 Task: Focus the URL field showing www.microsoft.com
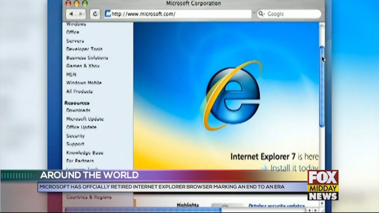point(178,14)
